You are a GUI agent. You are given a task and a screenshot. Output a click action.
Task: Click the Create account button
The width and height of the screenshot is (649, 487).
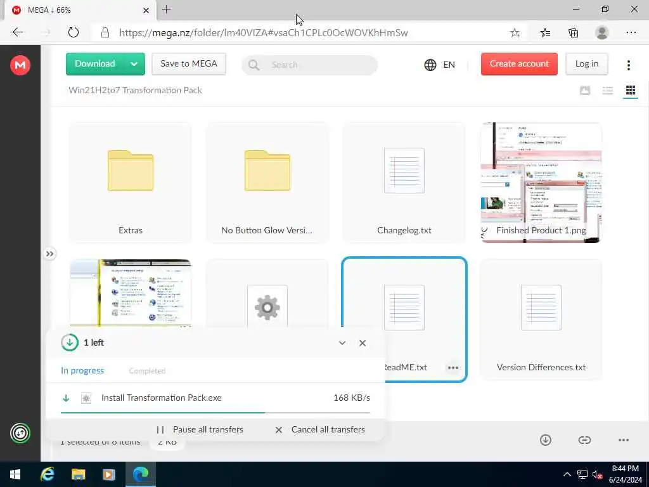[x=519, y=64]
